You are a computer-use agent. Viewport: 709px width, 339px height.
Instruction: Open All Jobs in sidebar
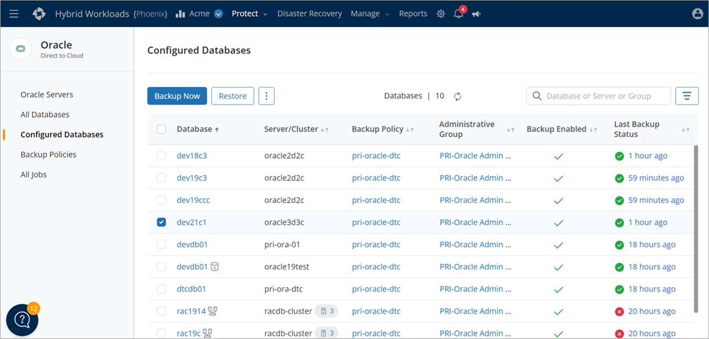click(34, 174)
